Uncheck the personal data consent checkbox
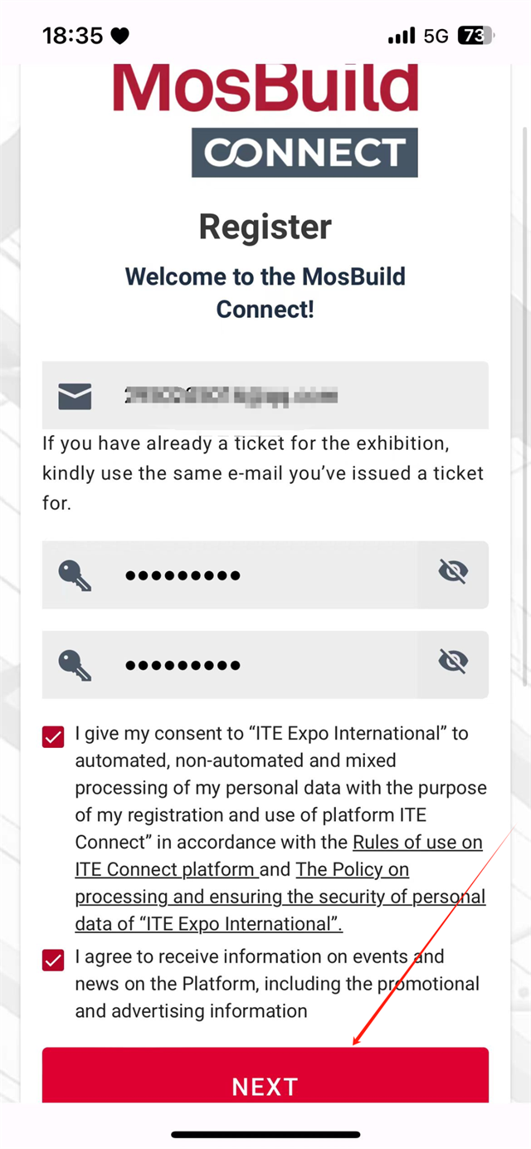 [x=53, y=737]
